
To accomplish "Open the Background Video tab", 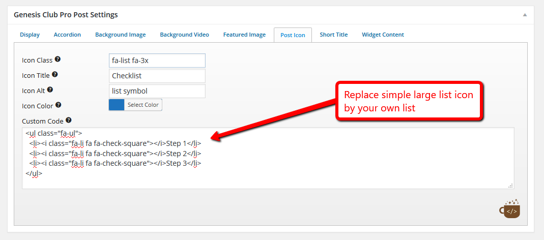I will 185,35.
